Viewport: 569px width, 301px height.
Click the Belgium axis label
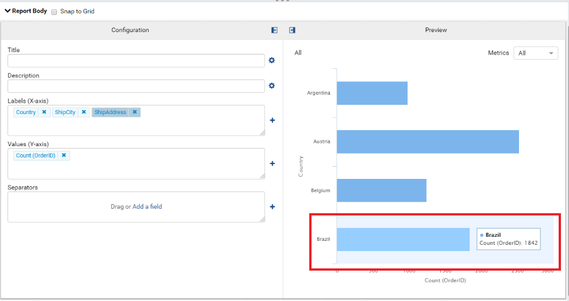click(321, 190)
